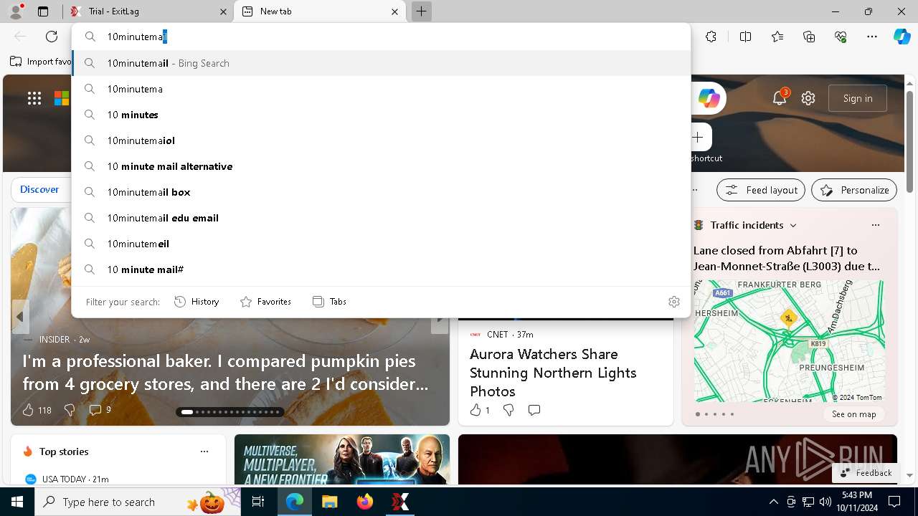Expand the Traffic incidents dropdown chevron
Screen dimensions: 918x516
793,225
